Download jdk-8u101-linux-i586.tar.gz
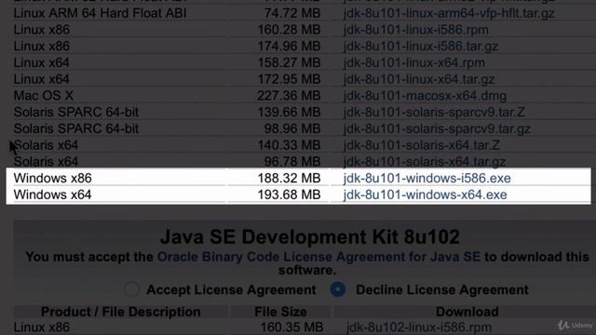This screenshot has height=335, width=596. [420, 47]
